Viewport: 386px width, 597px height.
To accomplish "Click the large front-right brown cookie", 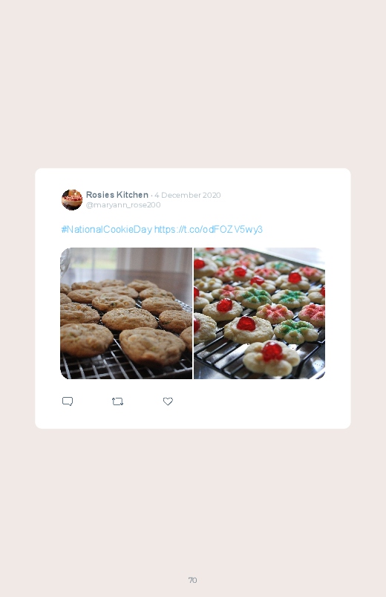I will click(152, 346).
